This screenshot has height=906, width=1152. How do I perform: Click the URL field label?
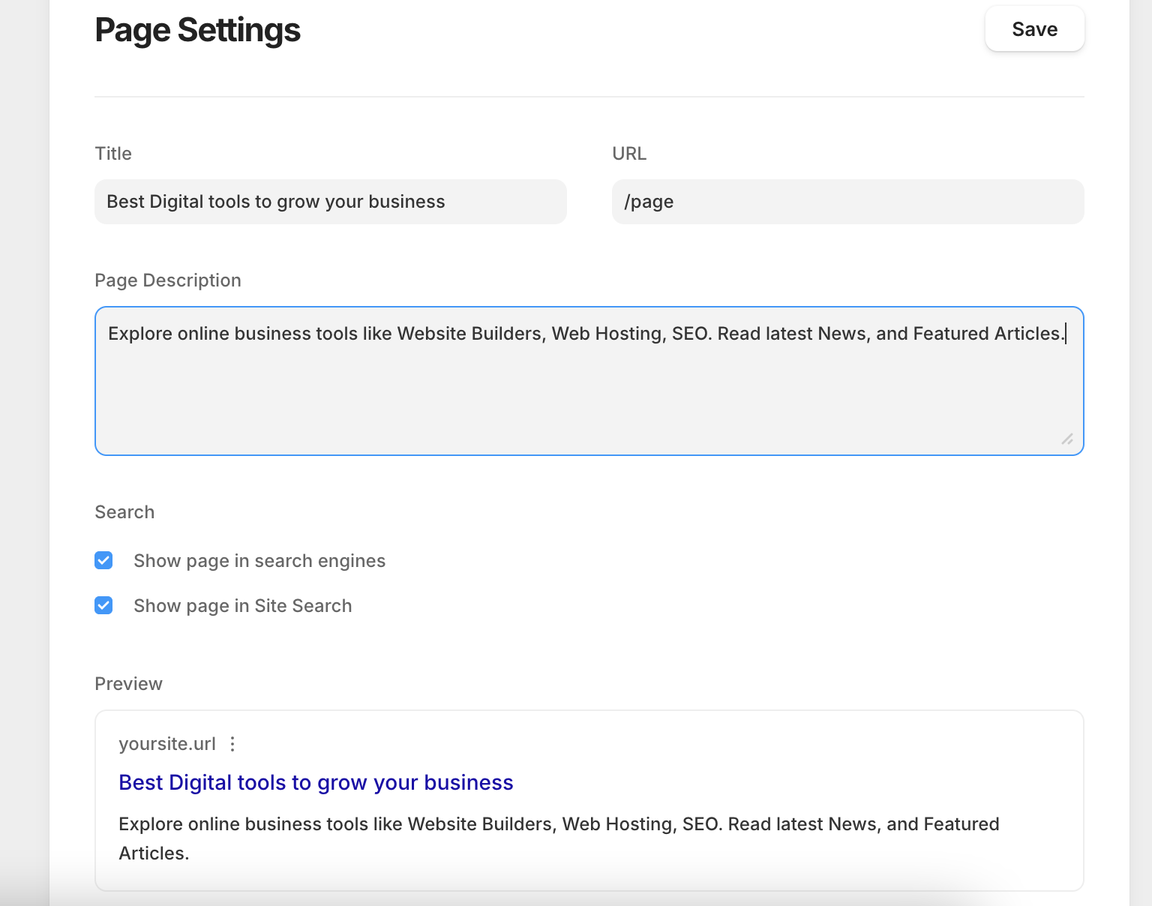coord(628,154)
